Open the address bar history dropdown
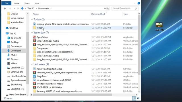 click(x=105, y=8)
